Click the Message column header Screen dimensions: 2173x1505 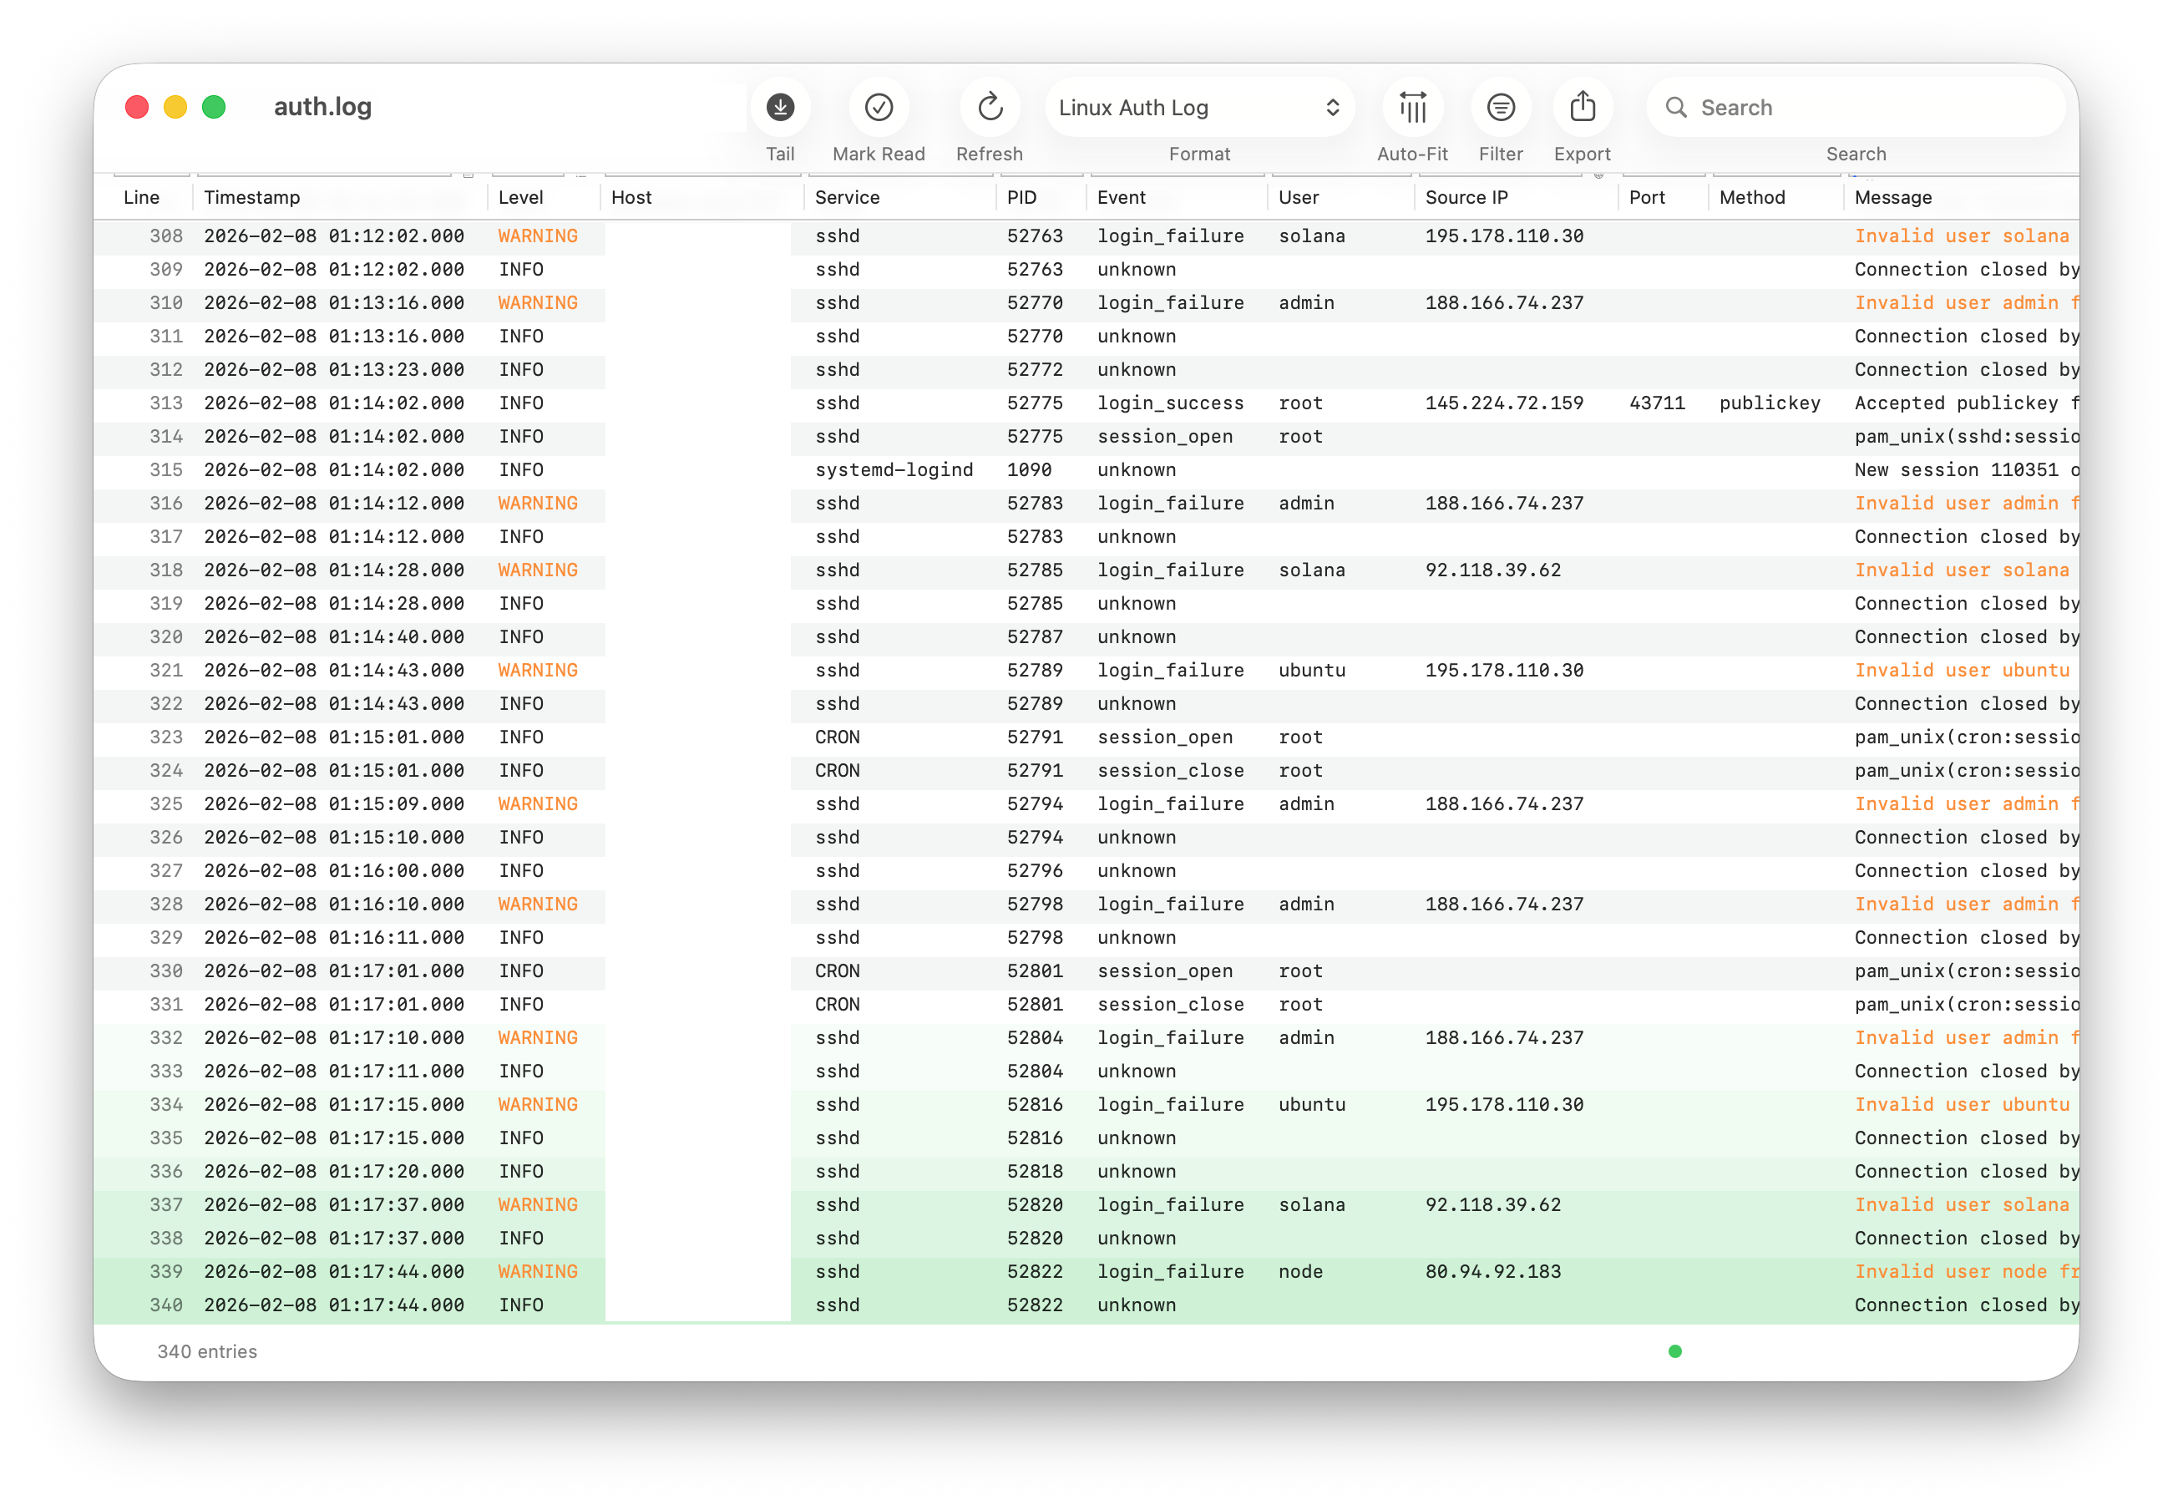click(x=1892, y=197)
